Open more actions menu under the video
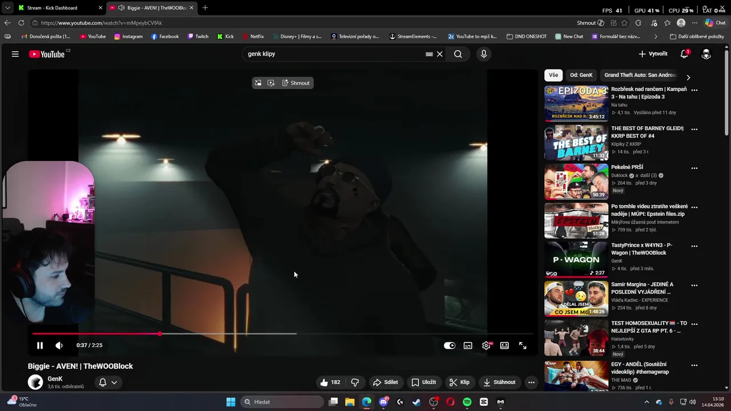The image size is (731, 411). 531,382
